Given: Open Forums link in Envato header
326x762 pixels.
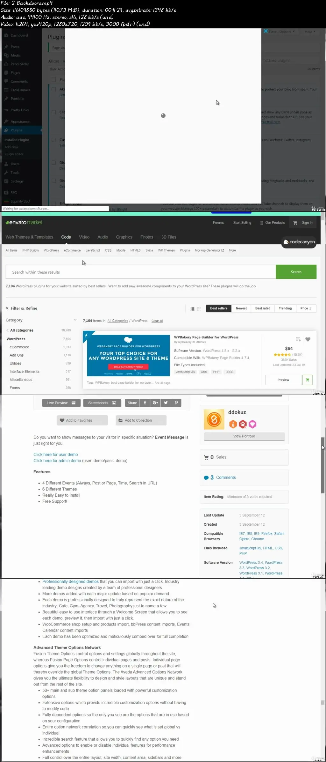Looking at the screenshot, I should (x=218, y=223).
